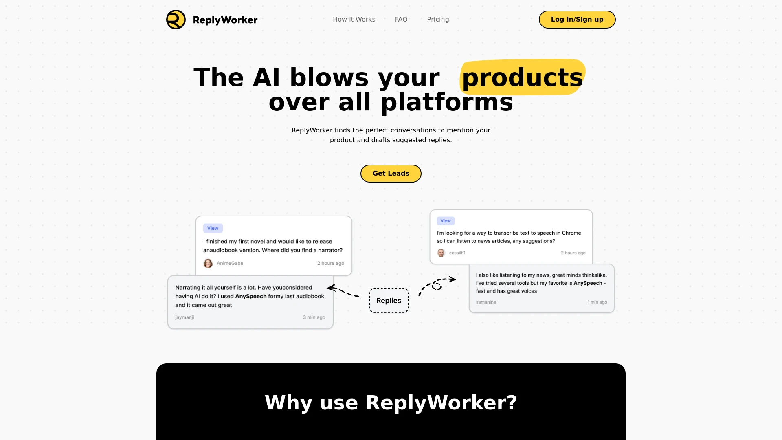Click the View button on transcribe post
Viewport: 782px width, 440px height.
pyautogui.click(x=445, y=221)
